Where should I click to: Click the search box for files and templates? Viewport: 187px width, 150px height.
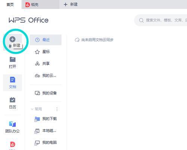pyautogui.click(x=161, y=20)
